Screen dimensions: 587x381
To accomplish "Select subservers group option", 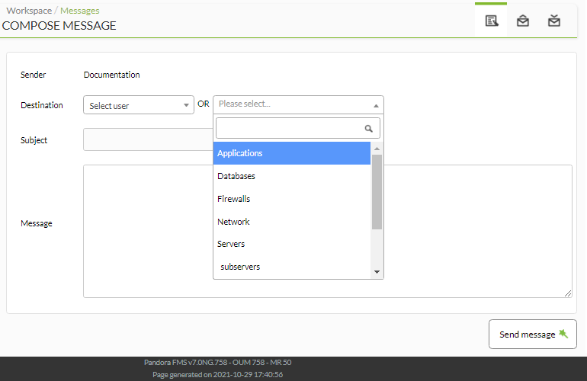I will [292, 267].
